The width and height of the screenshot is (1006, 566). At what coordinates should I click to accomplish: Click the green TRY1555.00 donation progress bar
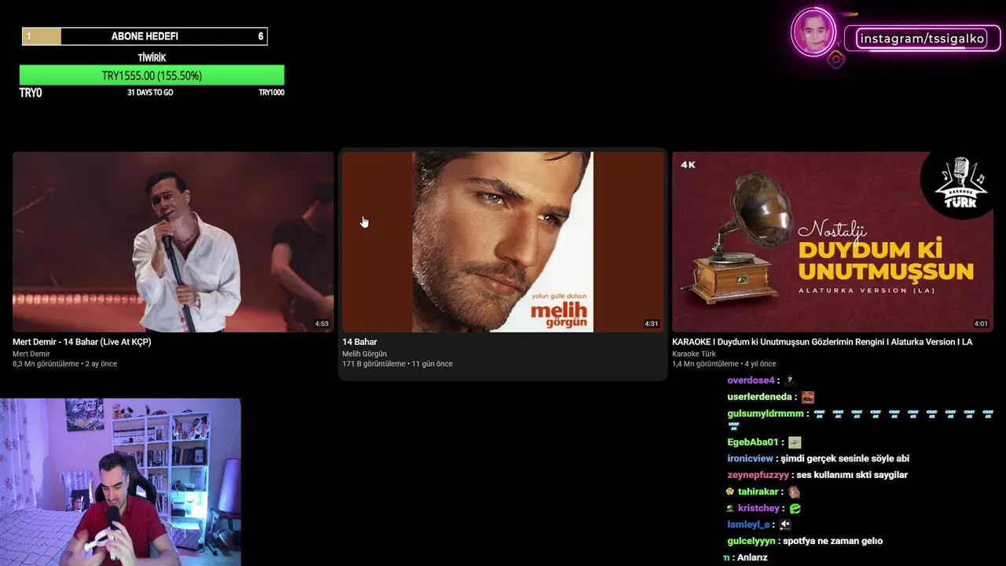[152, 75]
